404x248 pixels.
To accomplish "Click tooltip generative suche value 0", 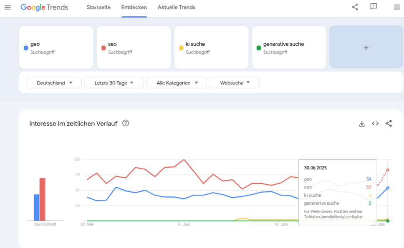I will click(370, 203).
